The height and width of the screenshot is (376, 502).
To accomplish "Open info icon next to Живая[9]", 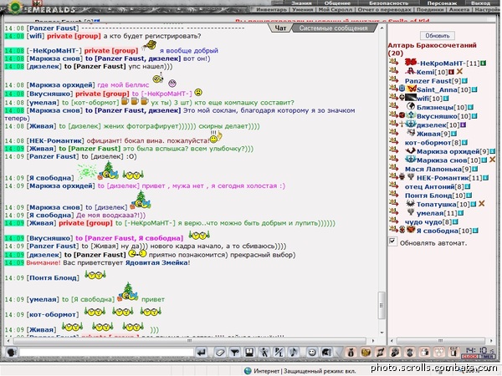I will click(x=454, y=134).
